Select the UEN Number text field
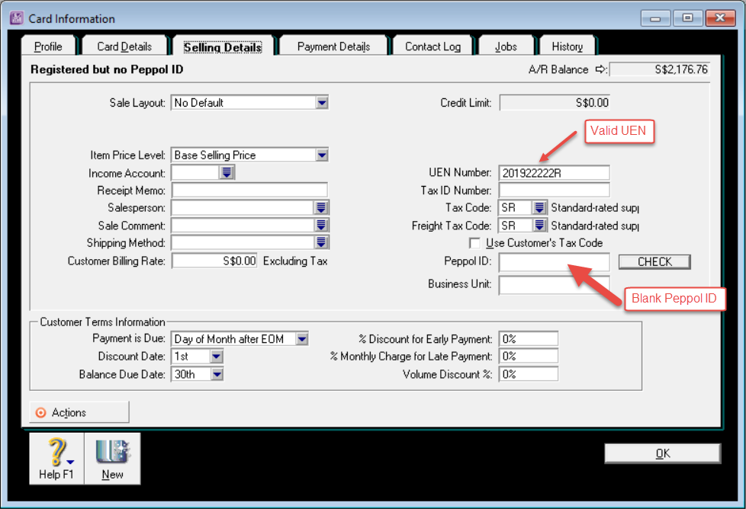 click(x=554, y=173)
